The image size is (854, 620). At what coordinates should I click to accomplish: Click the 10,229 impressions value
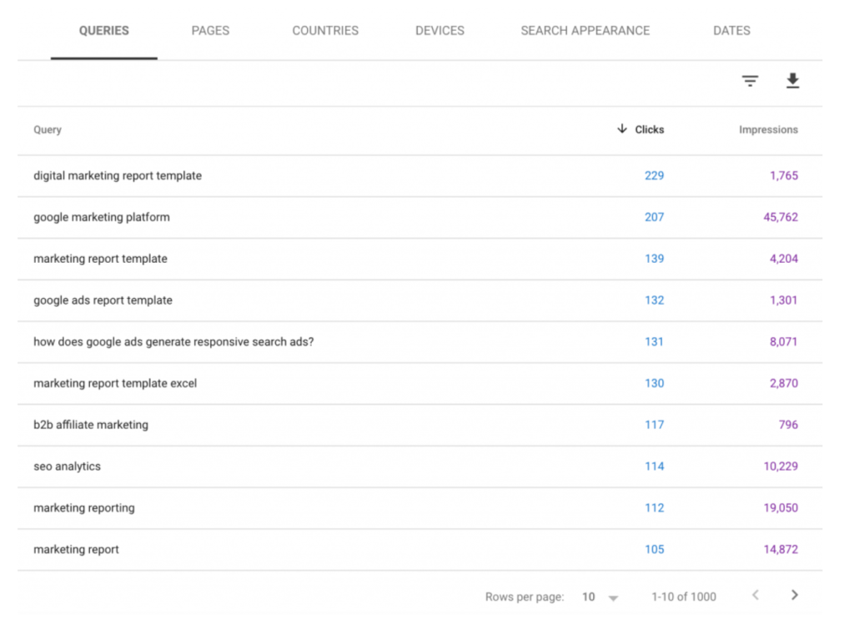[781, 466]
